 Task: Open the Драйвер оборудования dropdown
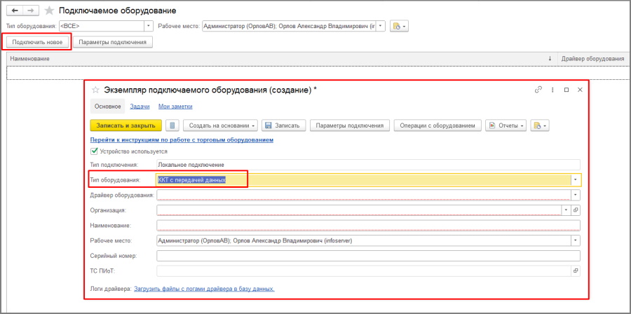point(576,195)
